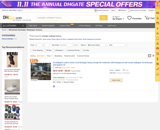This screenshot has width=160, height=130.
Task: Click the dress icon in yellow sidebar
Action: (158, 44)
